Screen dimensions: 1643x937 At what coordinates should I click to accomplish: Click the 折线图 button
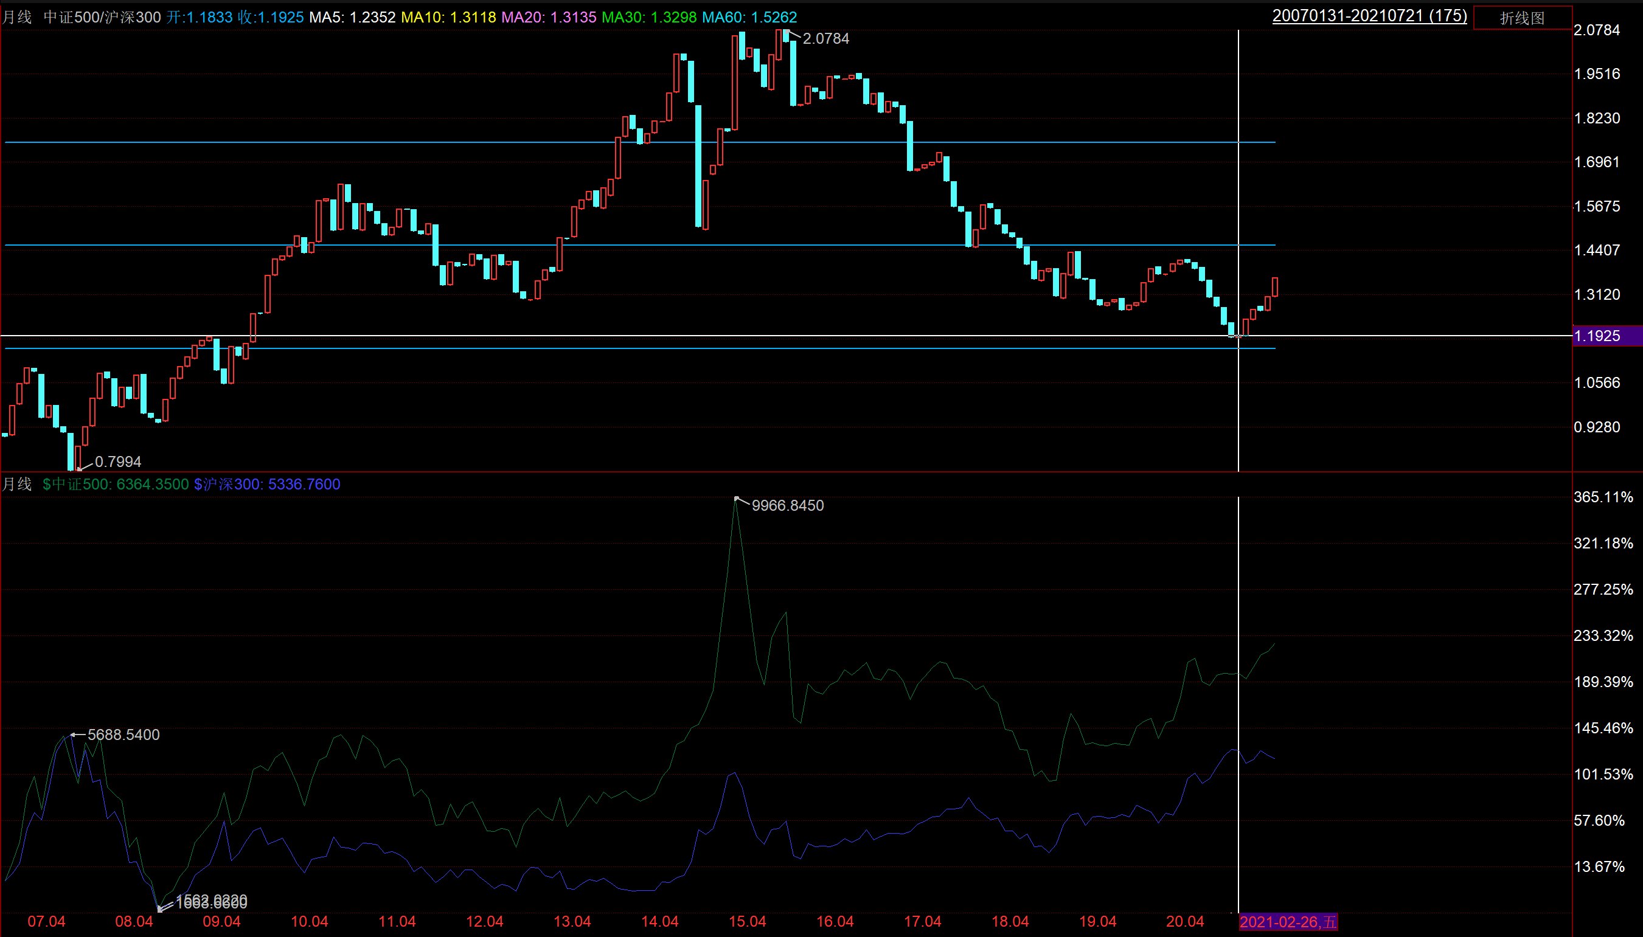click(1522, 18)
